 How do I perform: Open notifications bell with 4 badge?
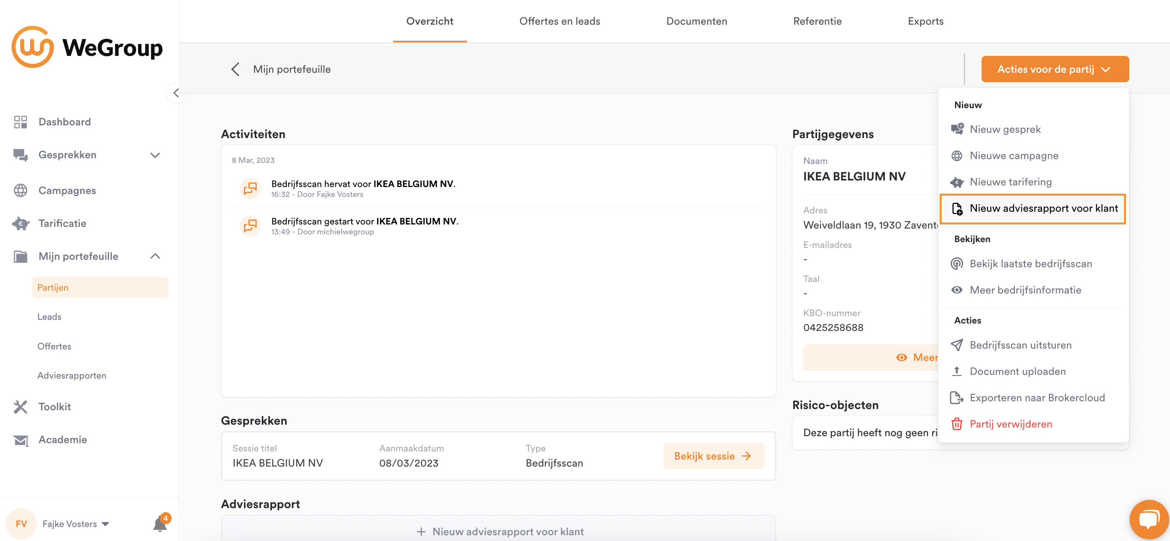(x=160, y=523)
